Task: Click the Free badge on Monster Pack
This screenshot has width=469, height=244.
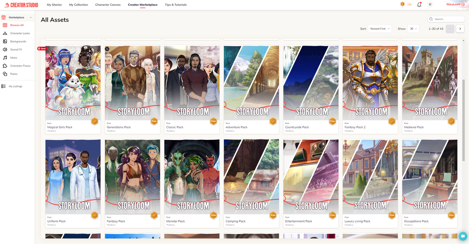Action: (x=213, y=215)
